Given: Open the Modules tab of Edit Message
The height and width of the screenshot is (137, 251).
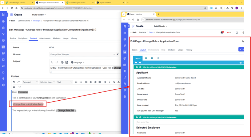Looking at the screenshot, I should click(57, 39).
